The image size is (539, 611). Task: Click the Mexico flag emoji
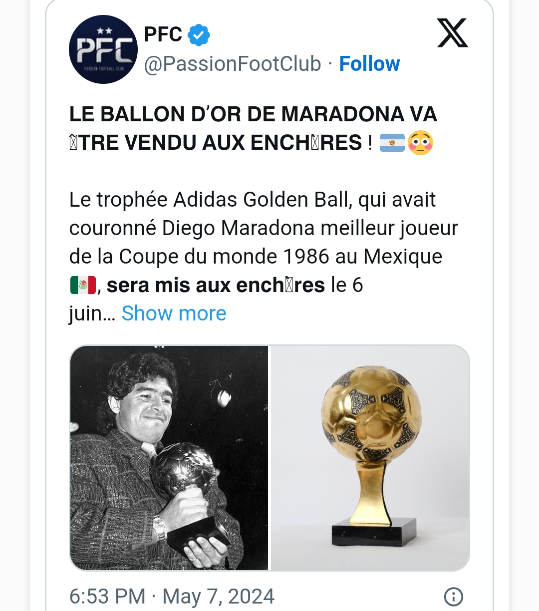point(82,286)
